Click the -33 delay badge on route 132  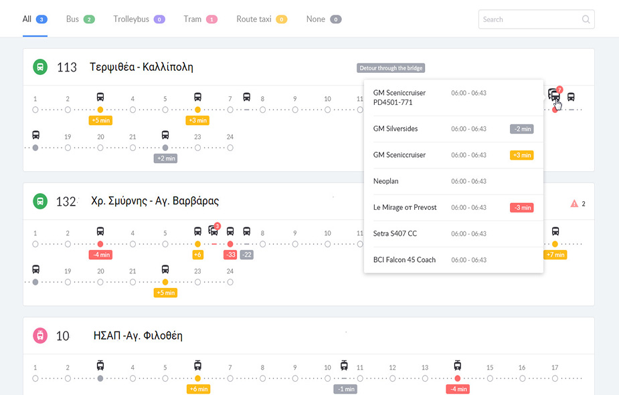pyautogui.click(x=230, y=255)
